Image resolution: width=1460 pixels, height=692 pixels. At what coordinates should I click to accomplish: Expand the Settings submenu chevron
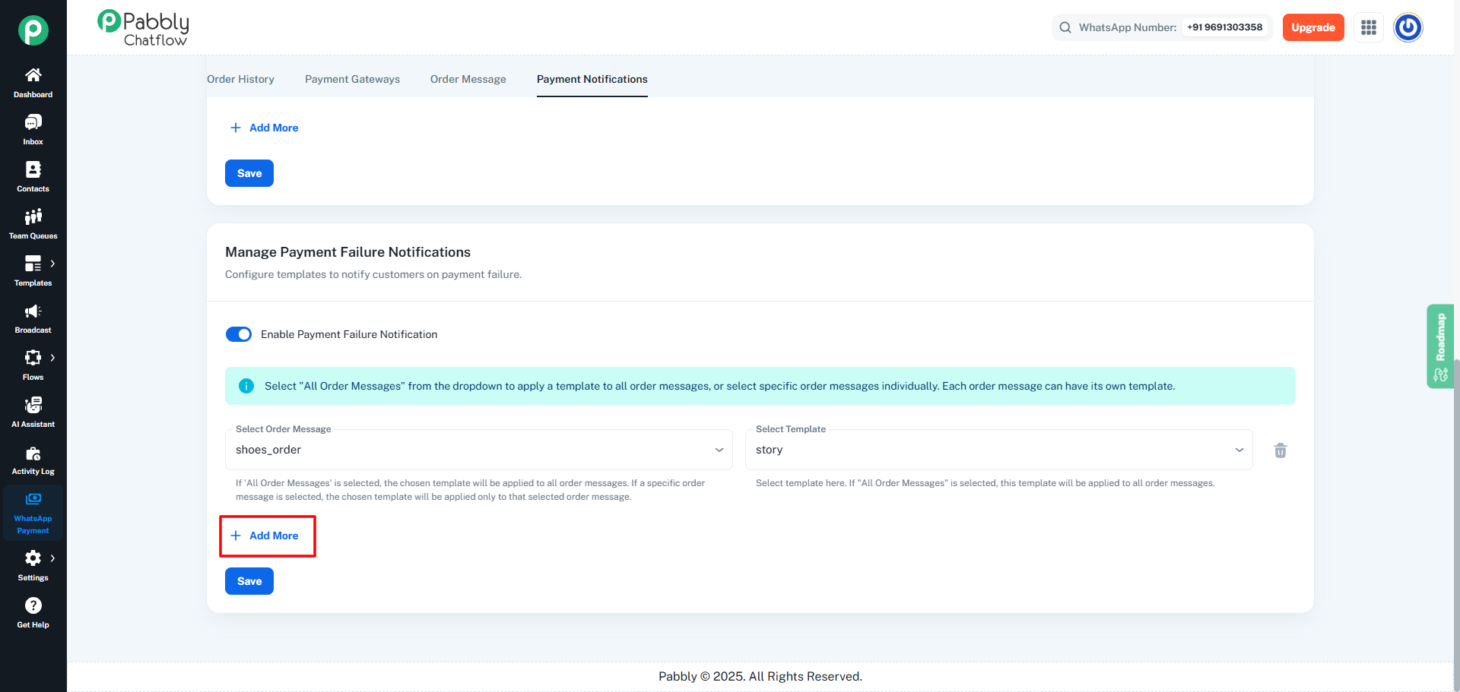pos(52,558)
